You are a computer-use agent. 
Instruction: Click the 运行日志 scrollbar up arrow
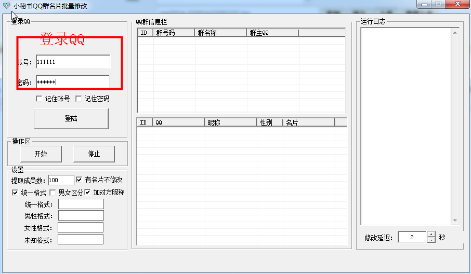455,32
